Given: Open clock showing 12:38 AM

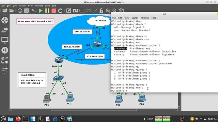Looking at the screenshot, I should [213, 119].
